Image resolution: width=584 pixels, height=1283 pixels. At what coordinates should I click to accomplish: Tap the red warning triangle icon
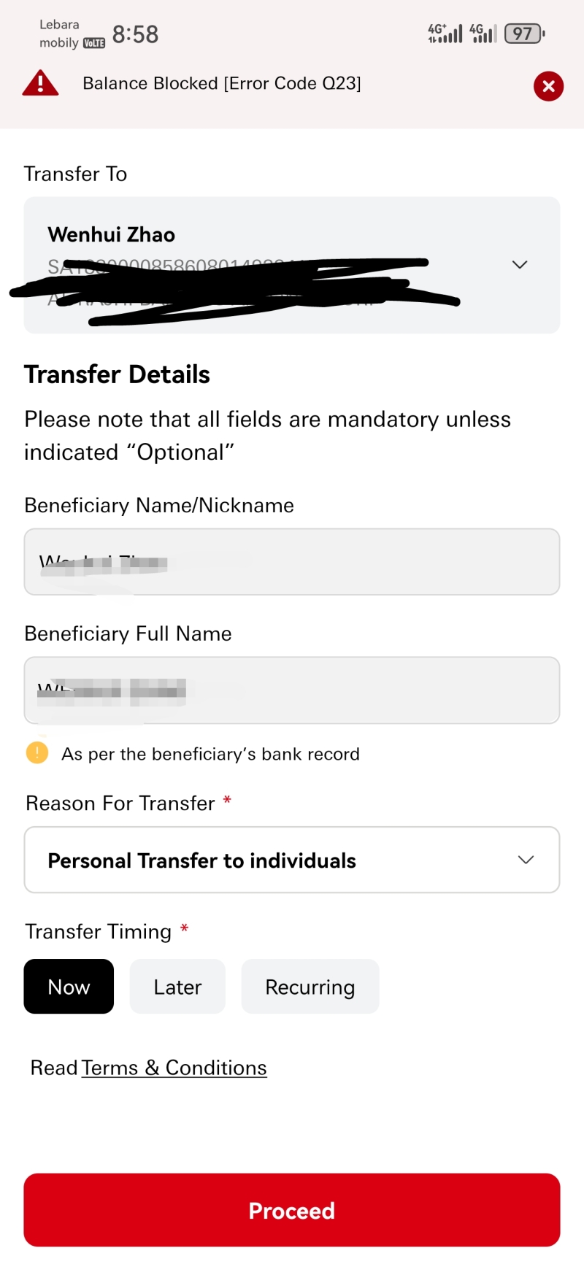point(40,83)
